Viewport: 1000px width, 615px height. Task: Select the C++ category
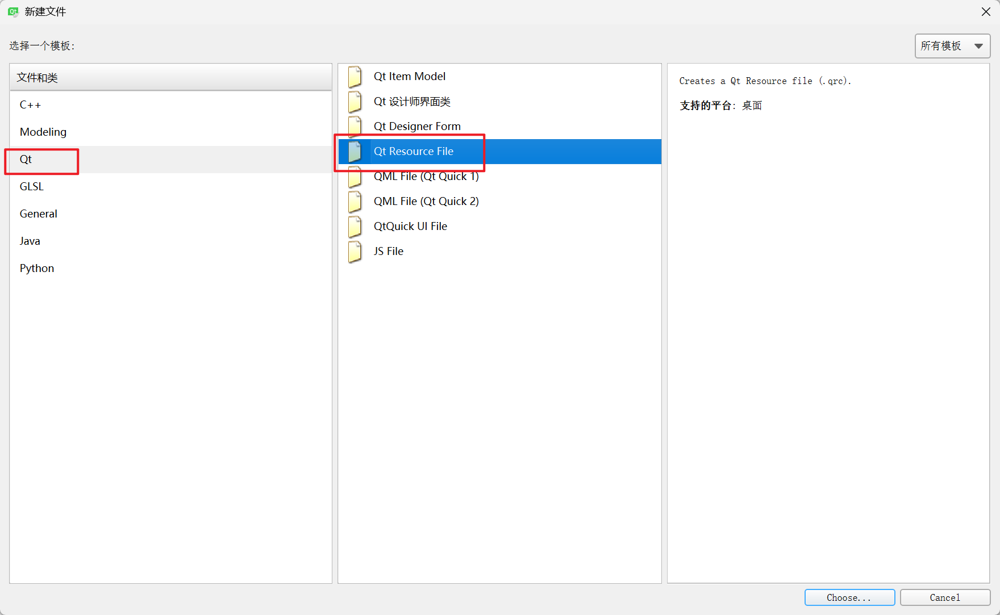click(x=170, y=105)
